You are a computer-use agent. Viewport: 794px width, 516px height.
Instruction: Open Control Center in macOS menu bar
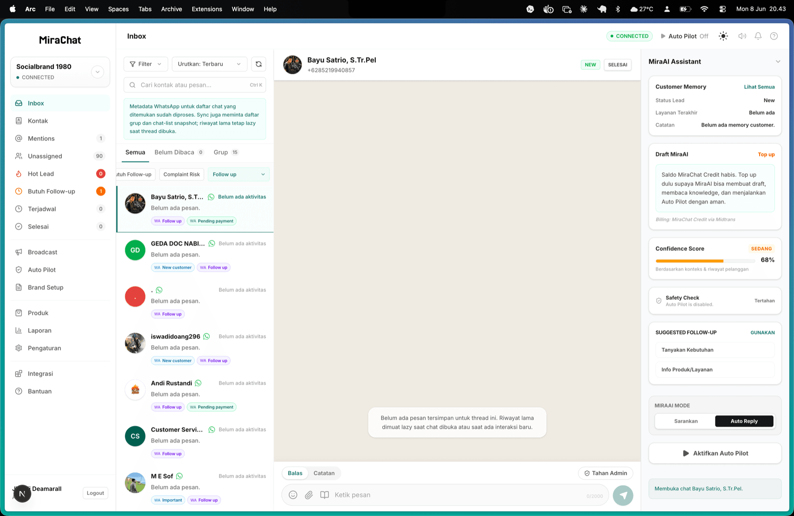723,9
